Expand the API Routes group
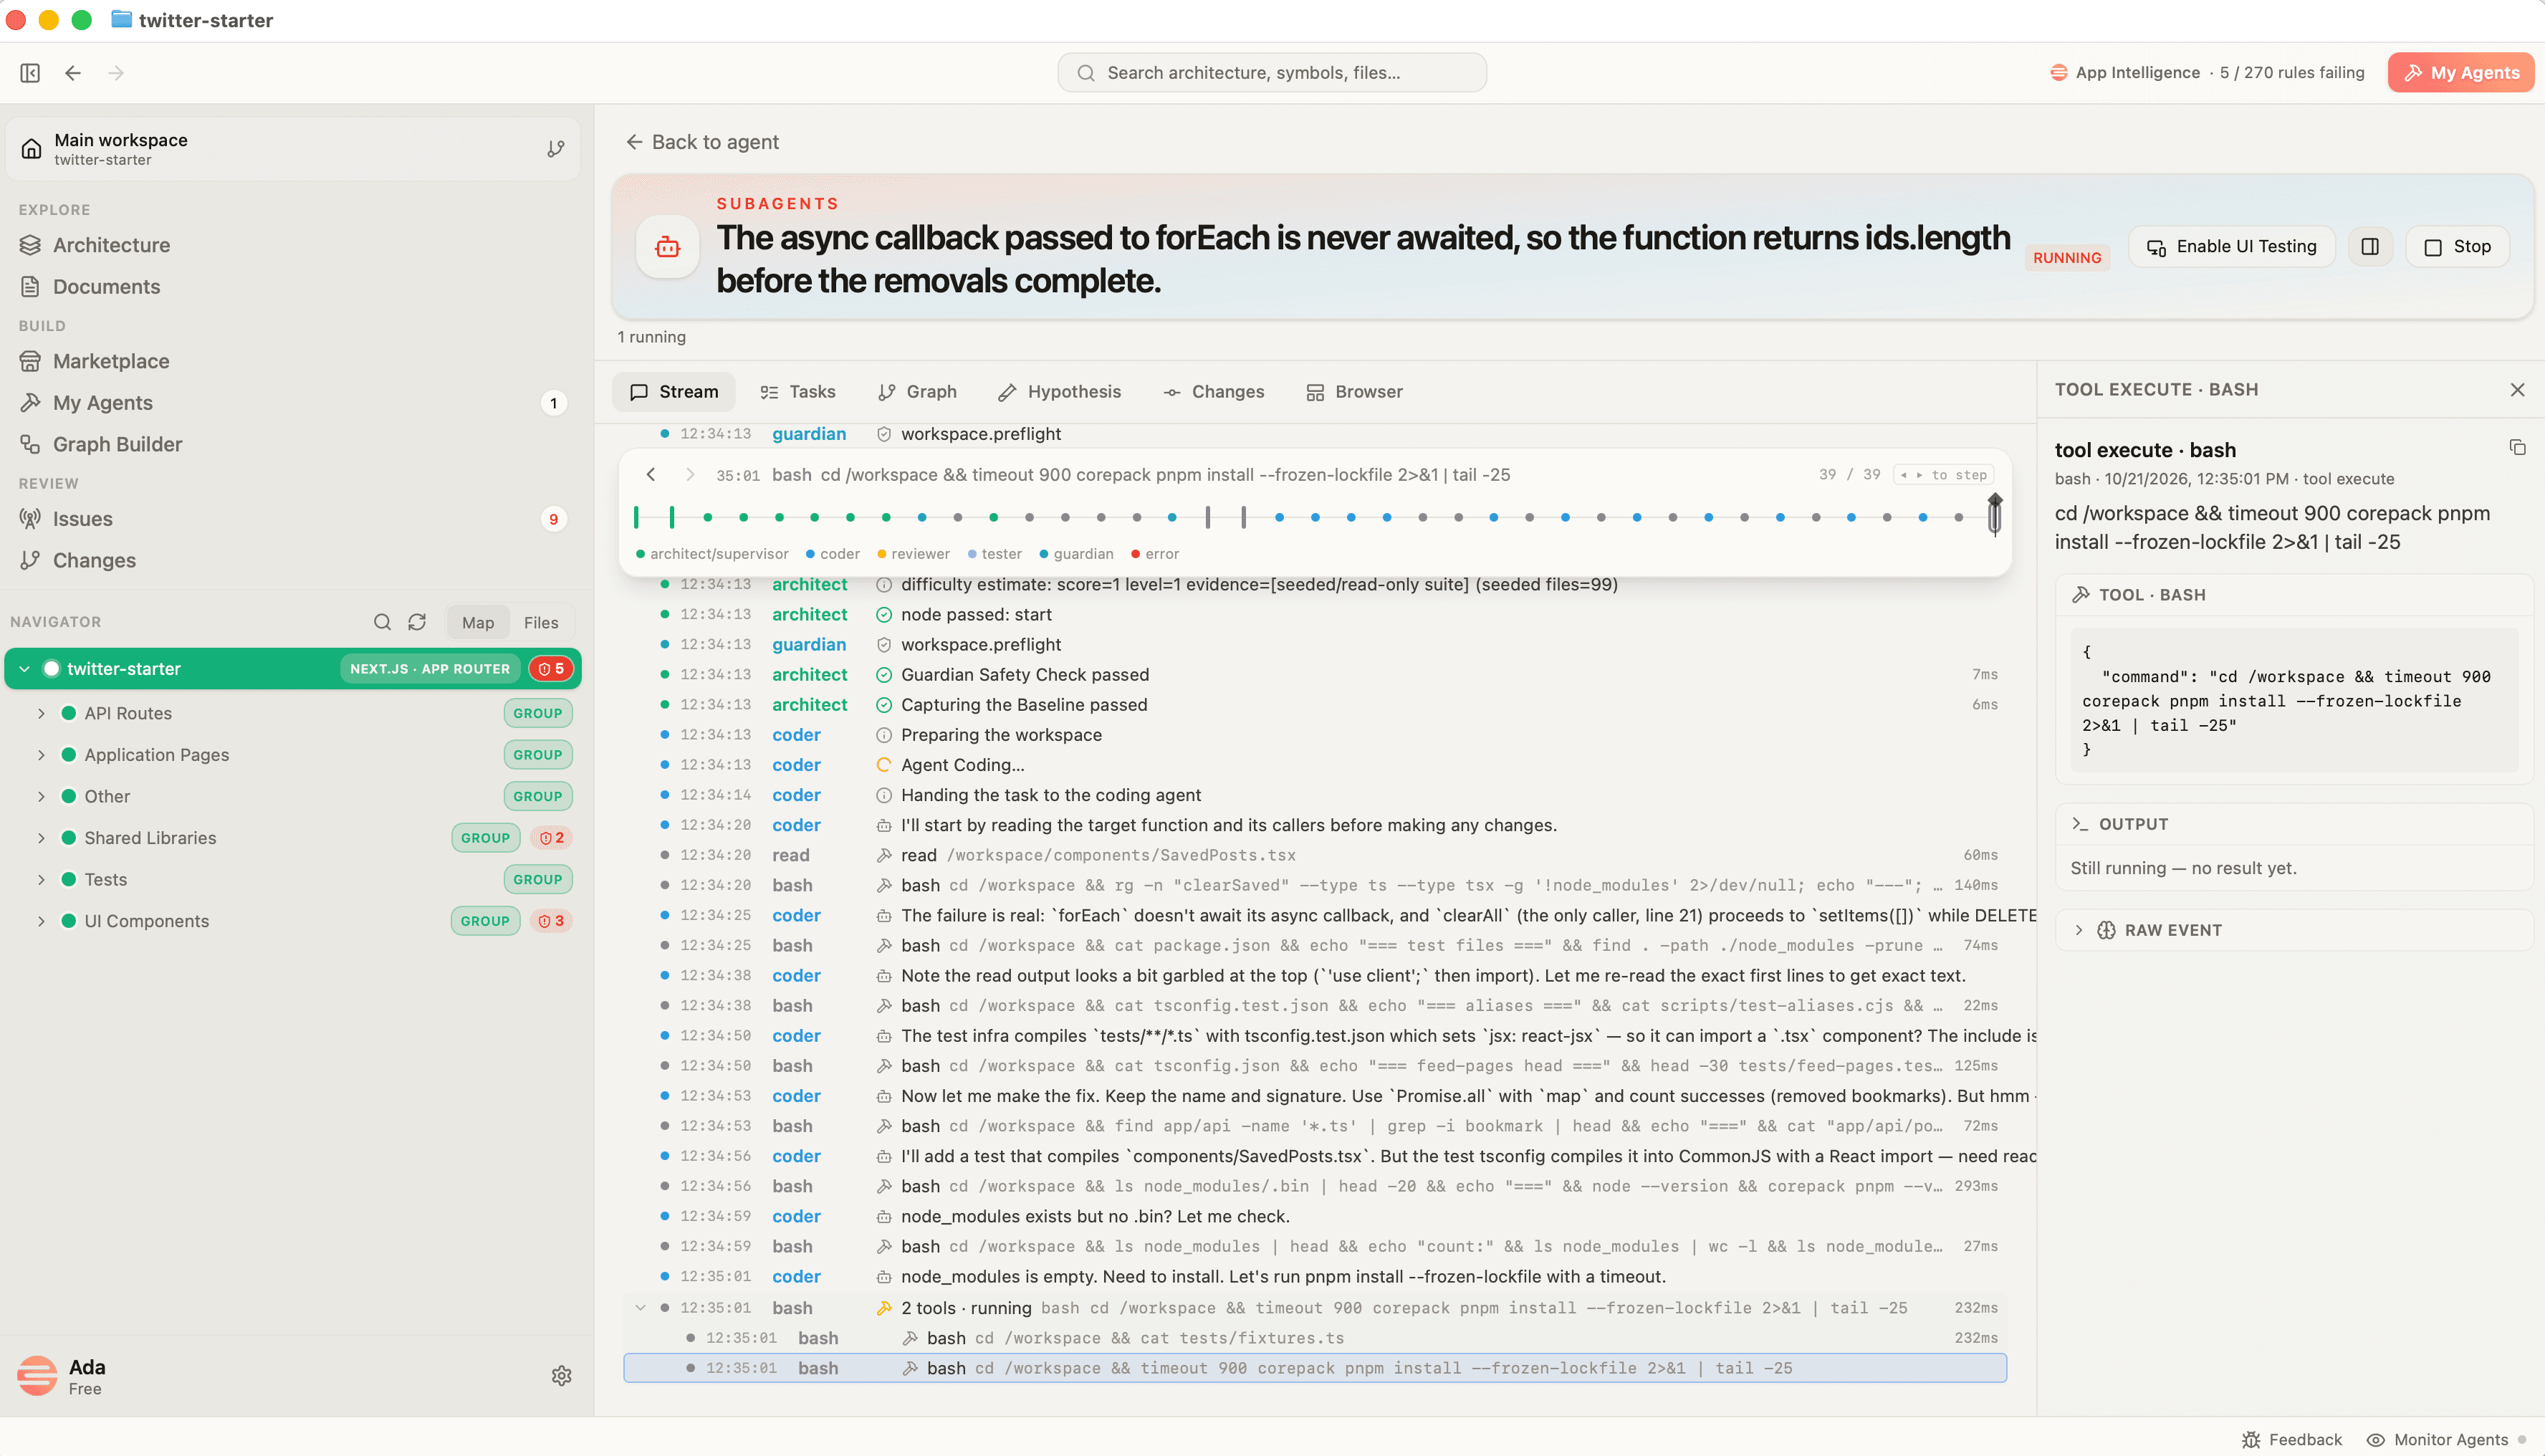This screenshot has height=1456, width=2545. pos(41,713)
